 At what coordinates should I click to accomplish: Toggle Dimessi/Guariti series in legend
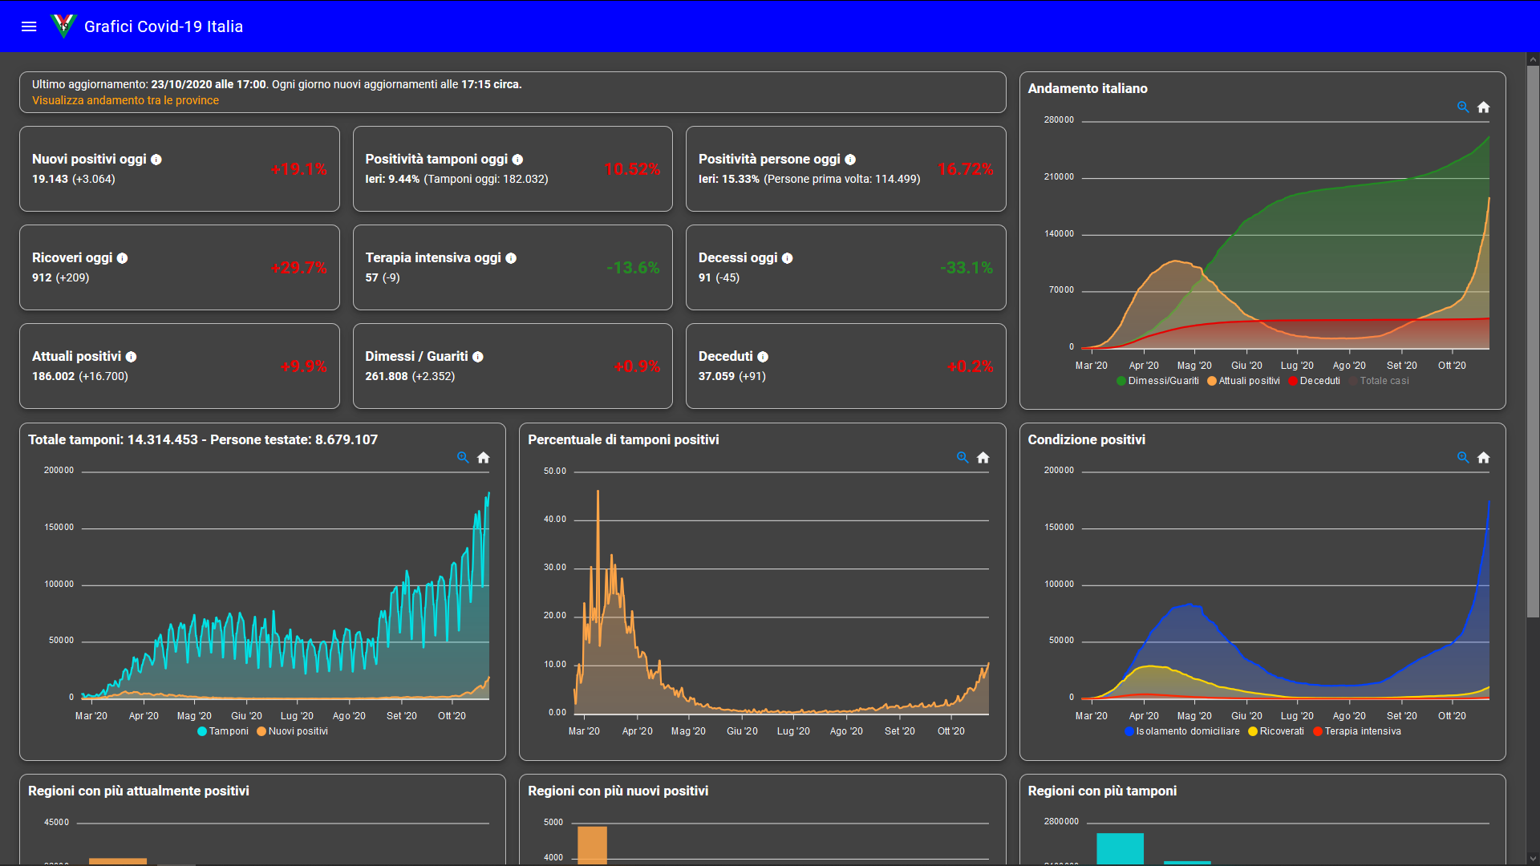coord(1162,381)
